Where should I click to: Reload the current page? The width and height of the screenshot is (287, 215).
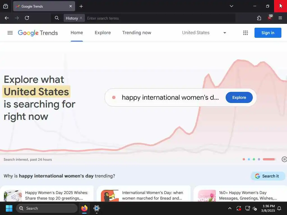click(x=27, y=18)
